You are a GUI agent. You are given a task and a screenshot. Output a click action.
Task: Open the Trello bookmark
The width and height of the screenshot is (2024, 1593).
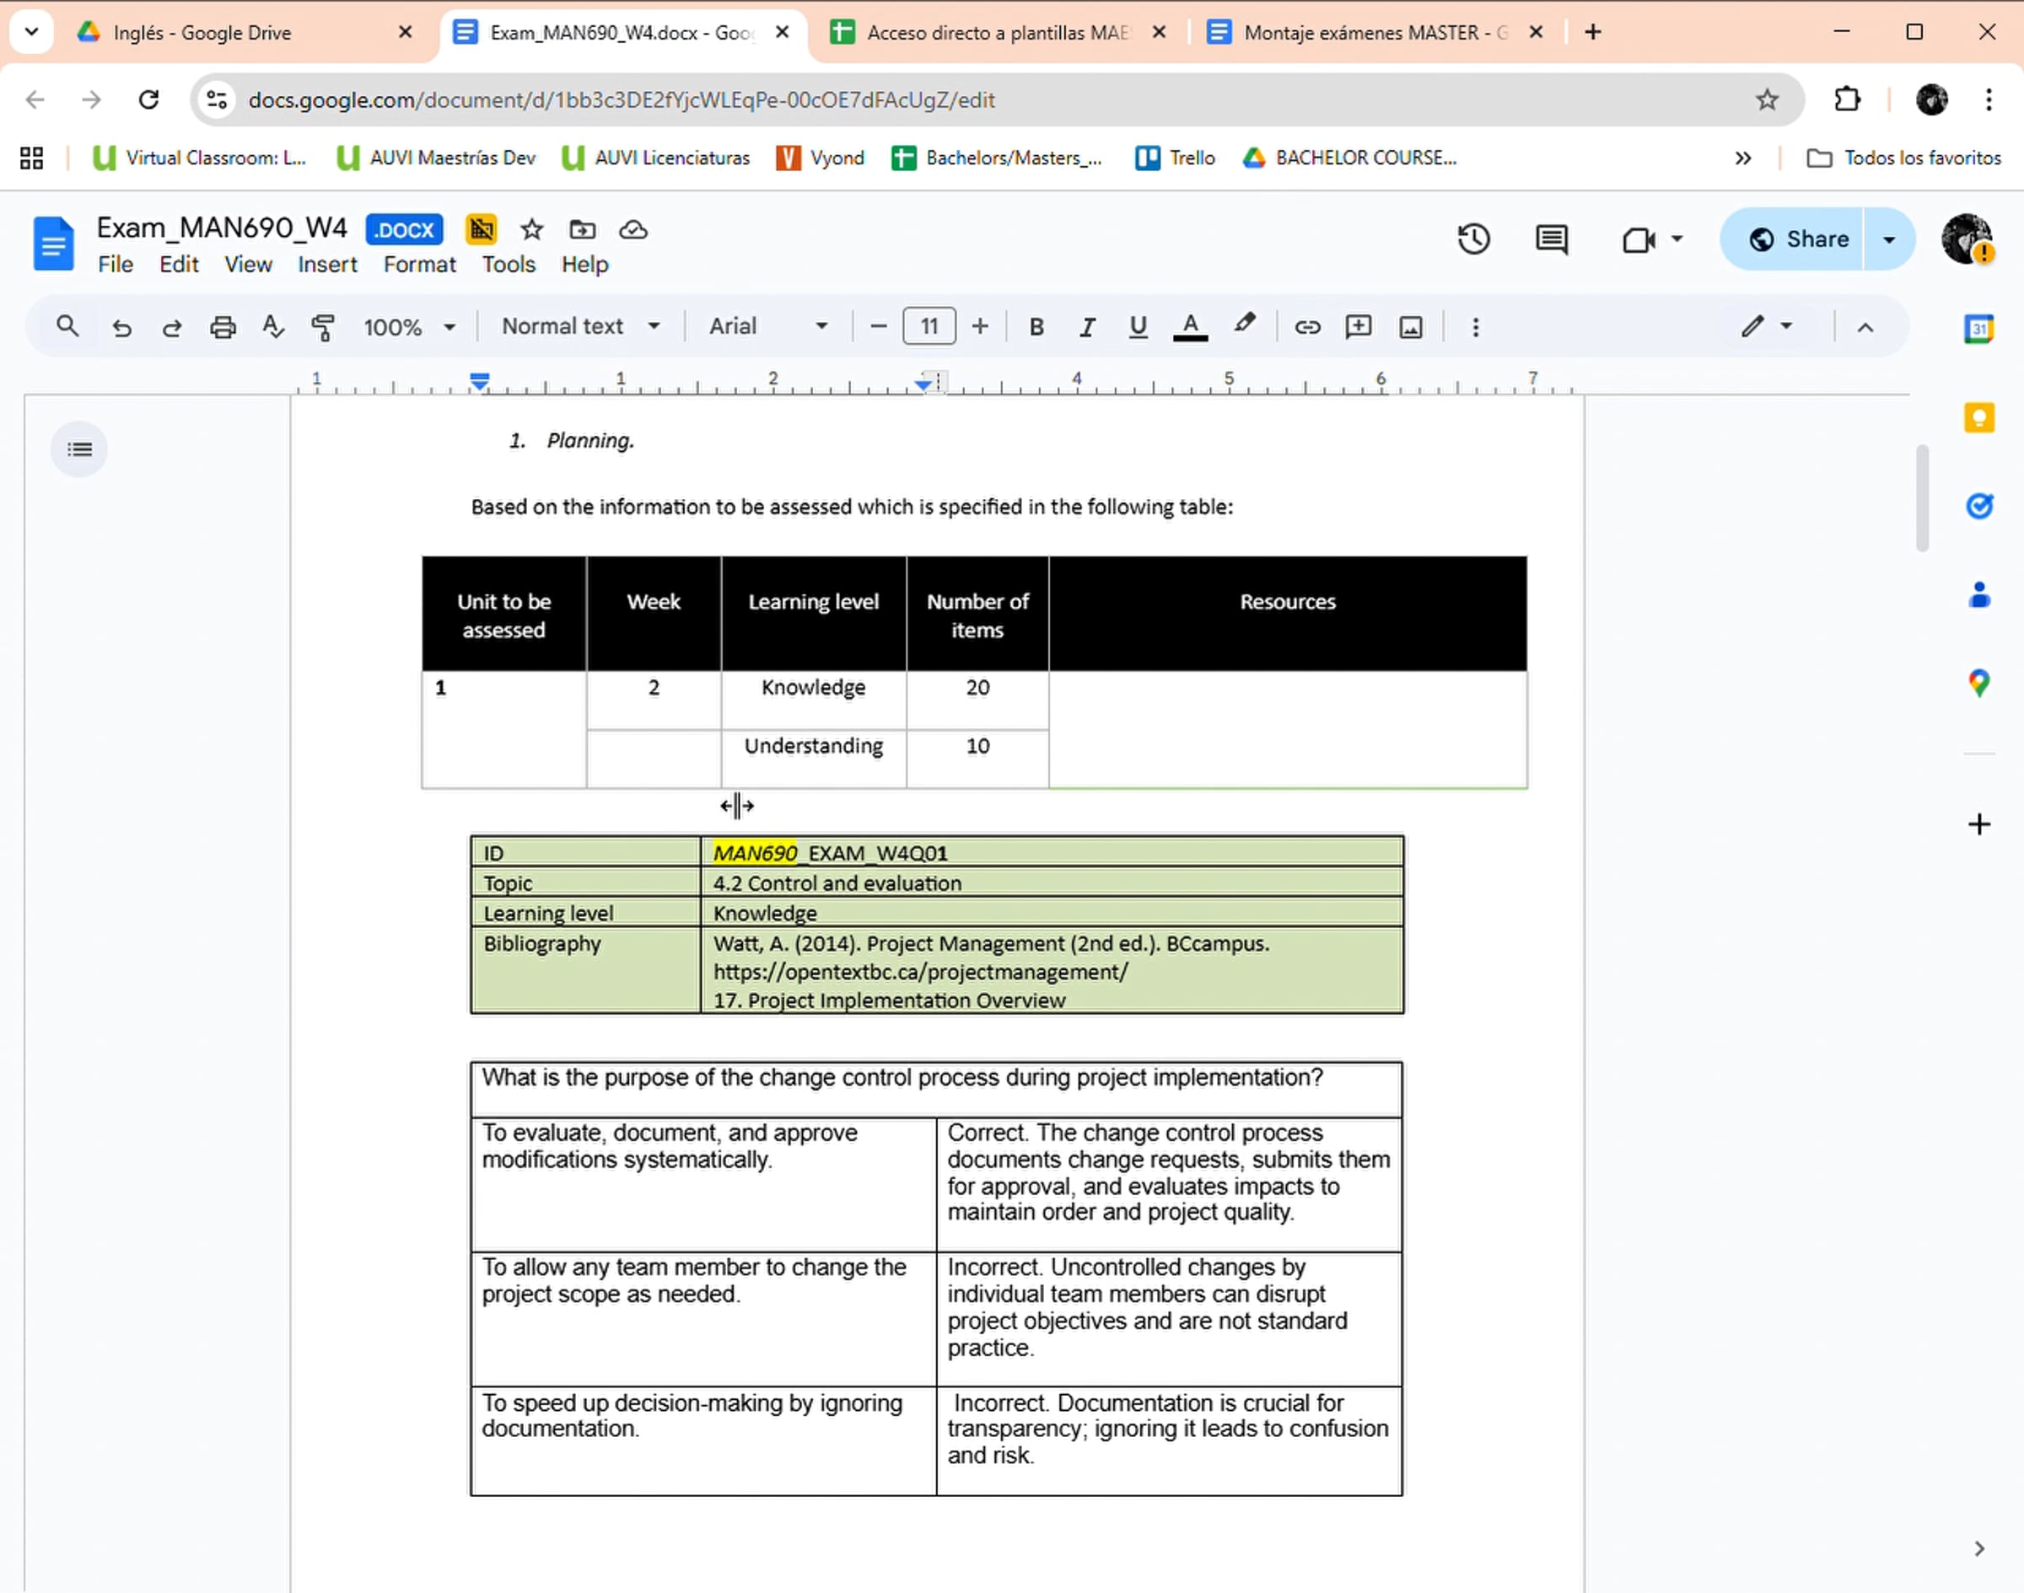[1176, 158]
